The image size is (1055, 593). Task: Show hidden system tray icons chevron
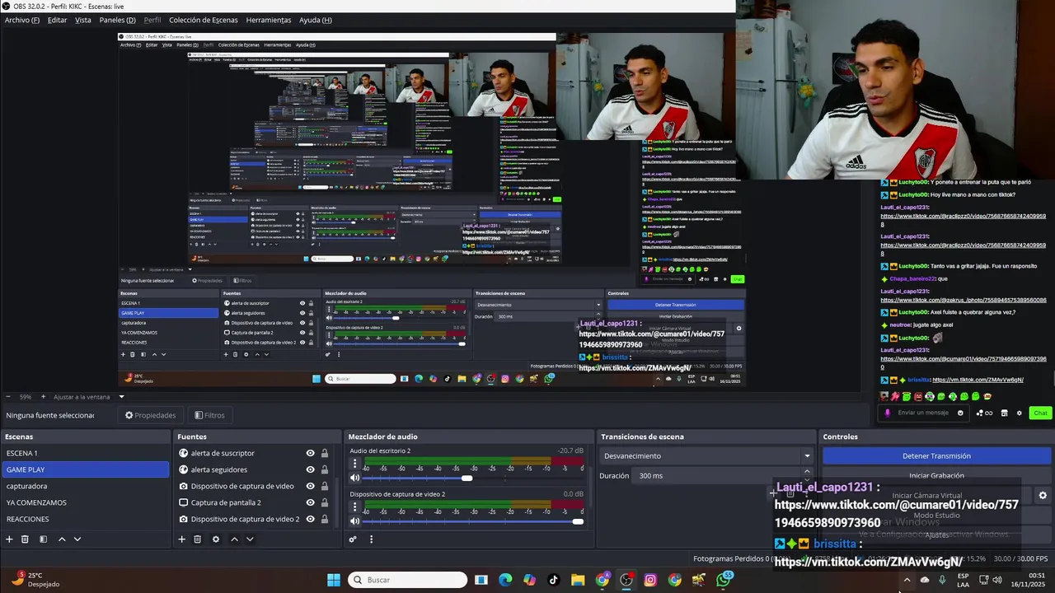907,580
